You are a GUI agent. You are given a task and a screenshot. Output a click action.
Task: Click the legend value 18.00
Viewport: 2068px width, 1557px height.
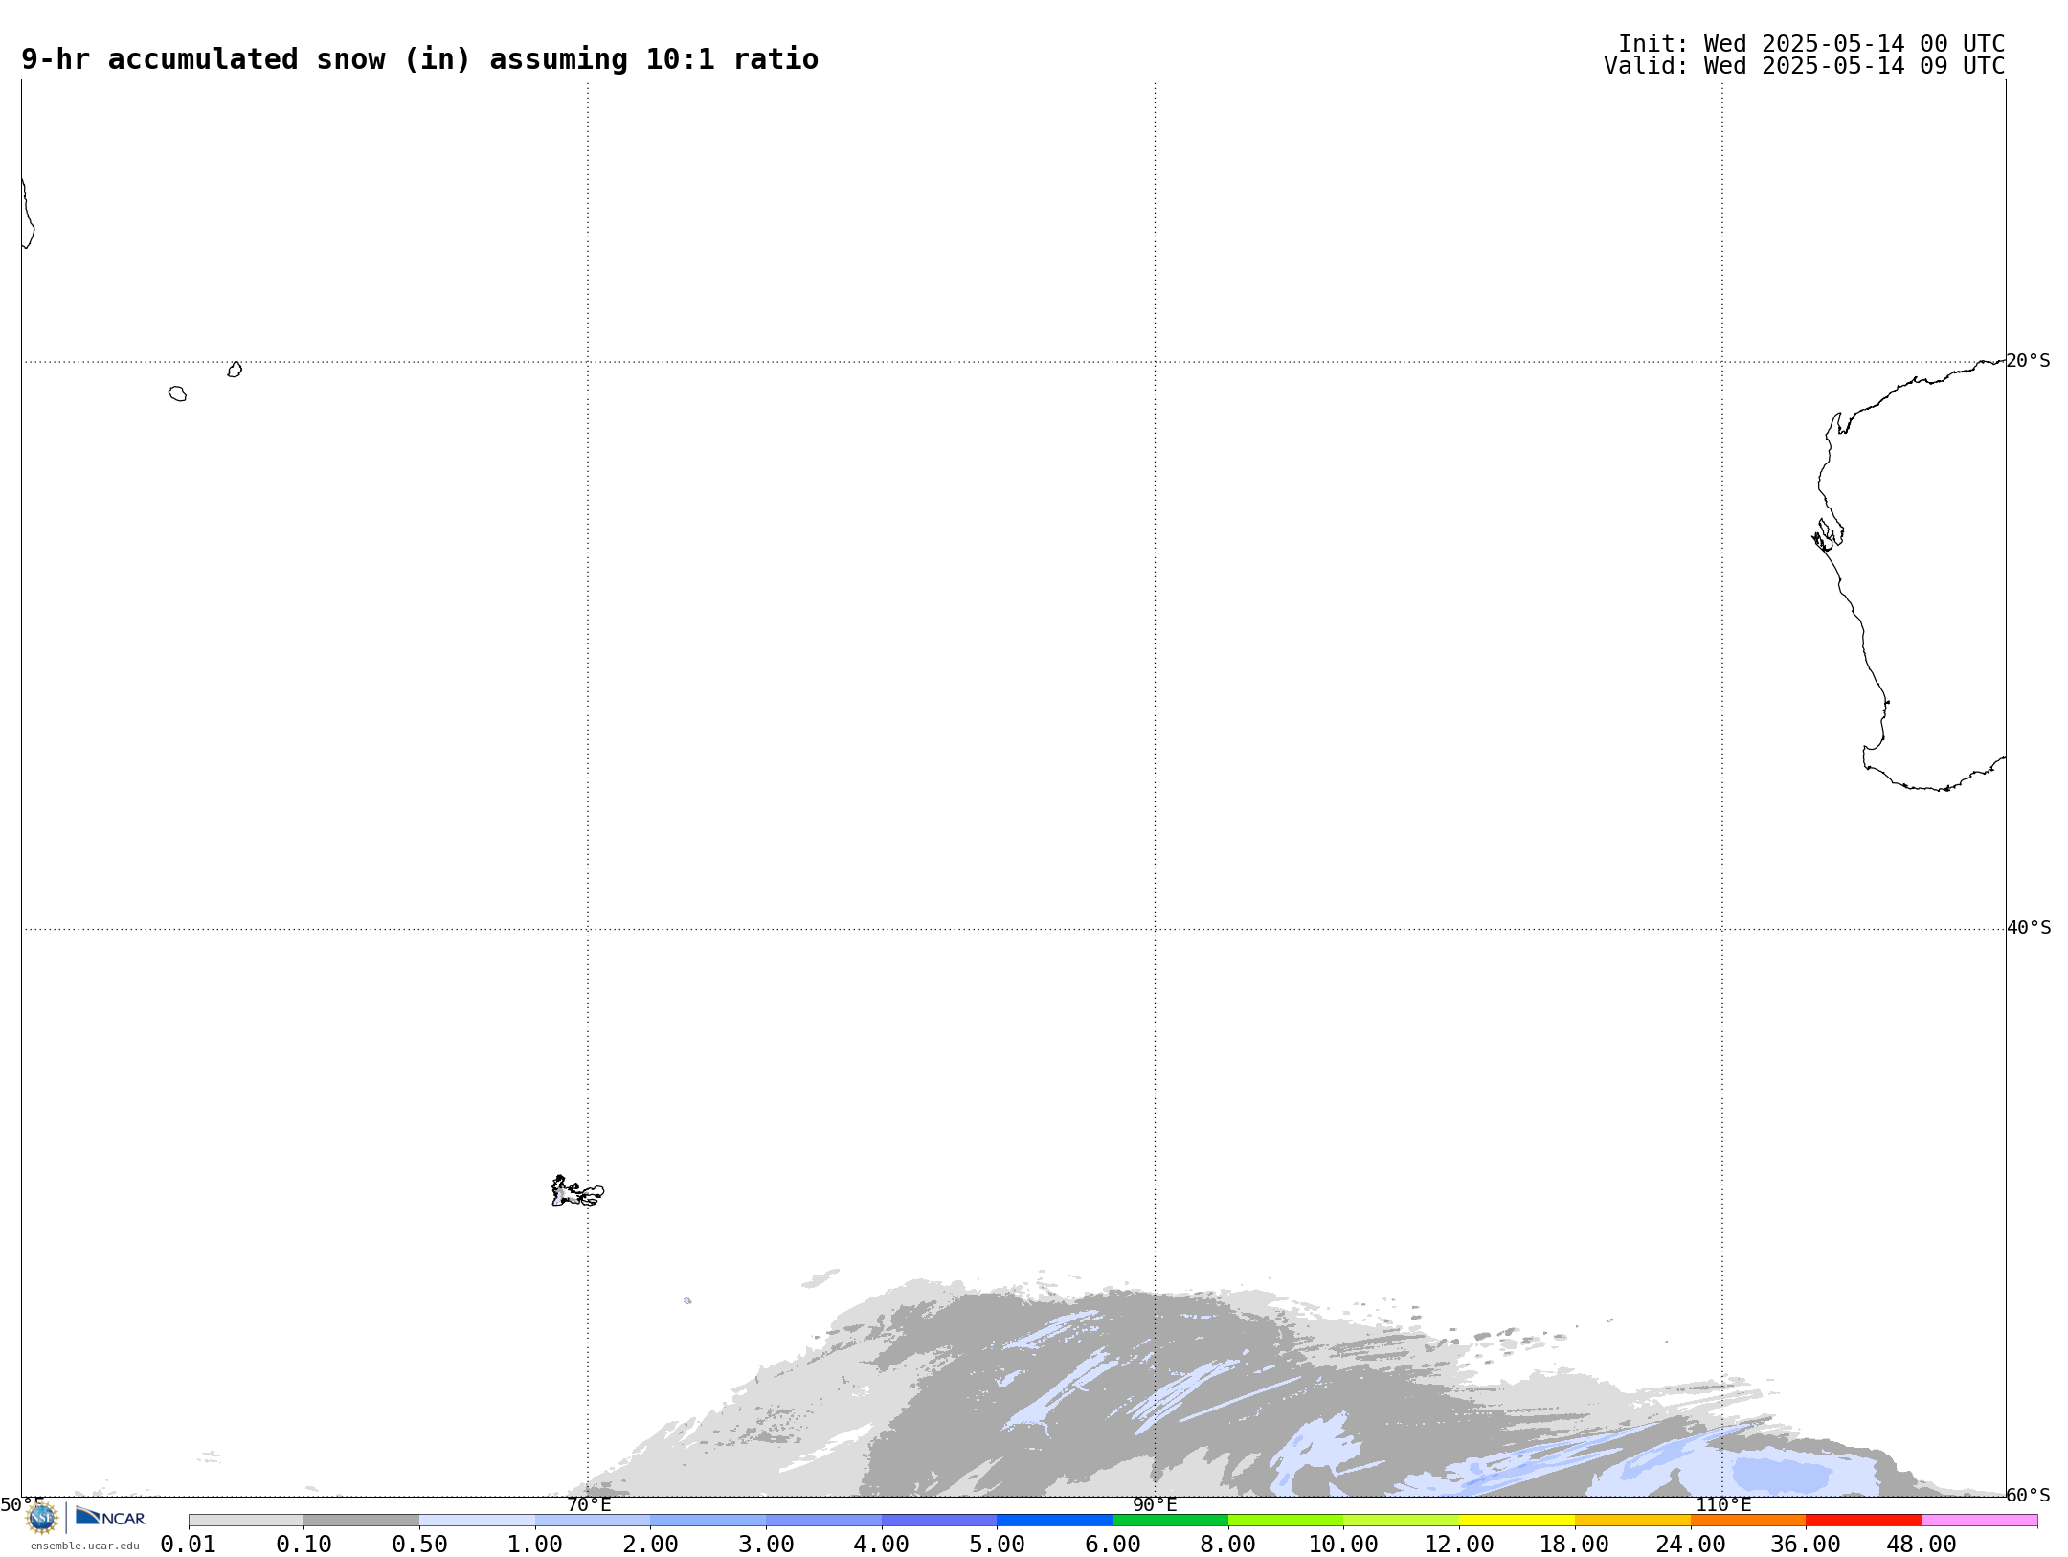click(x=1575, y=1545)
